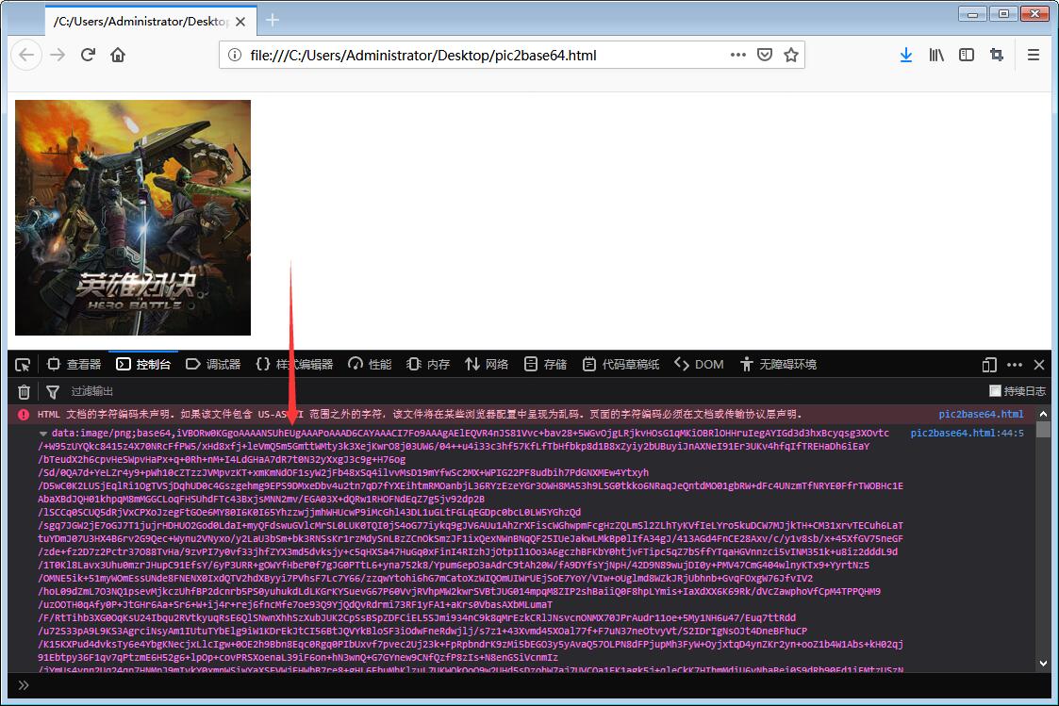Open the DevTools meatball options menu

click(x=1016, y=364)
